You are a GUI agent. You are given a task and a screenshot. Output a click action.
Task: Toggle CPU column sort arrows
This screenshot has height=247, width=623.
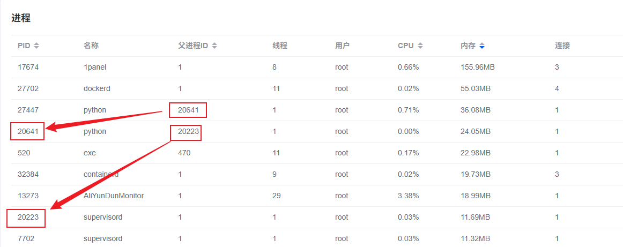(x=420, y=46)
